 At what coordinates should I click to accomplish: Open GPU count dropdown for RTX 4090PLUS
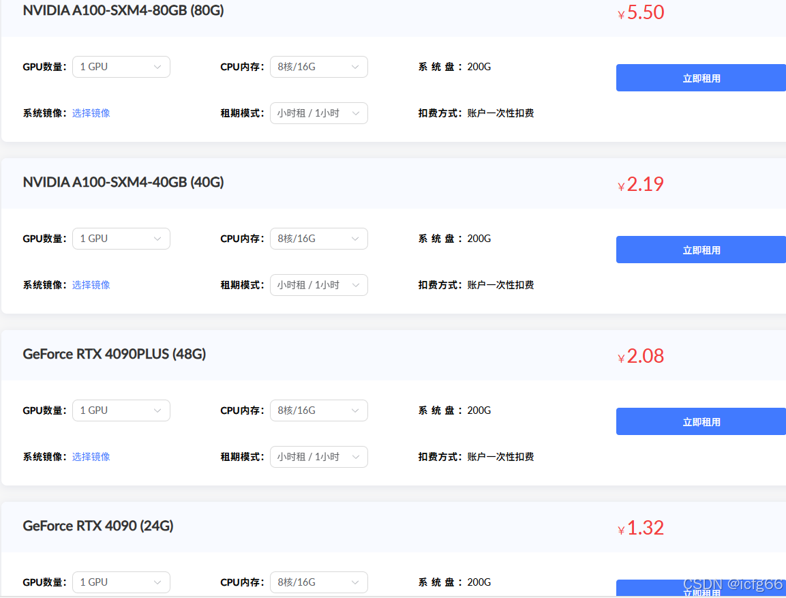[x=121, y=410]
